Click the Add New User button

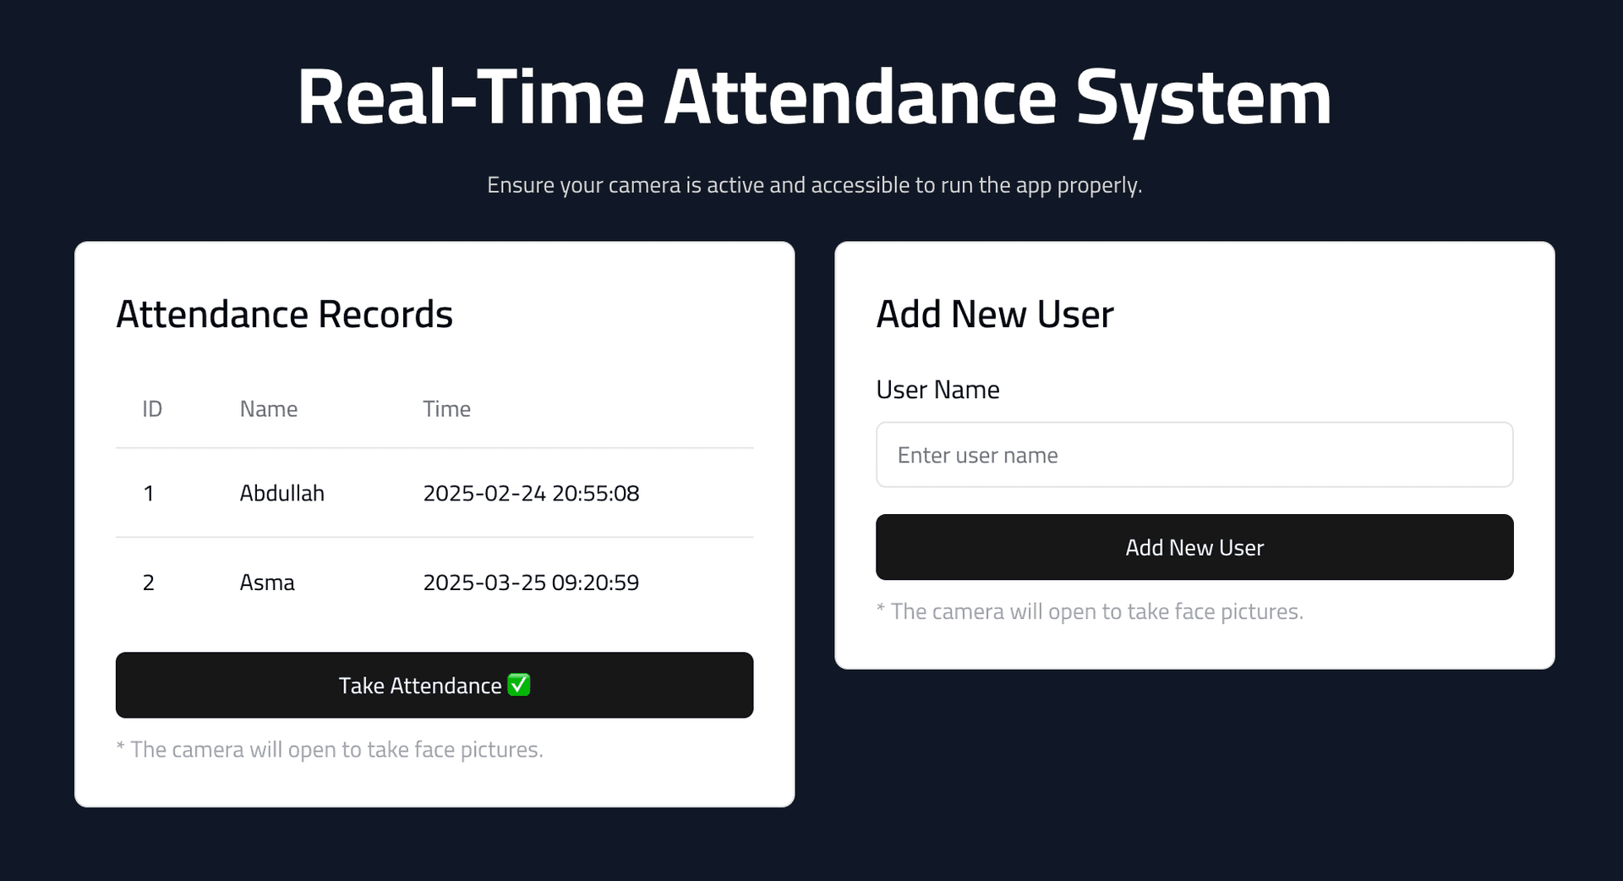click(1194, 547)
